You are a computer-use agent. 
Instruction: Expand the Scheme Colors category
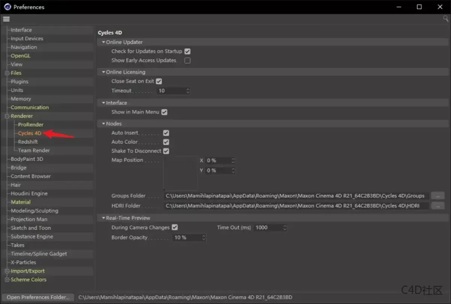(7, 280)
